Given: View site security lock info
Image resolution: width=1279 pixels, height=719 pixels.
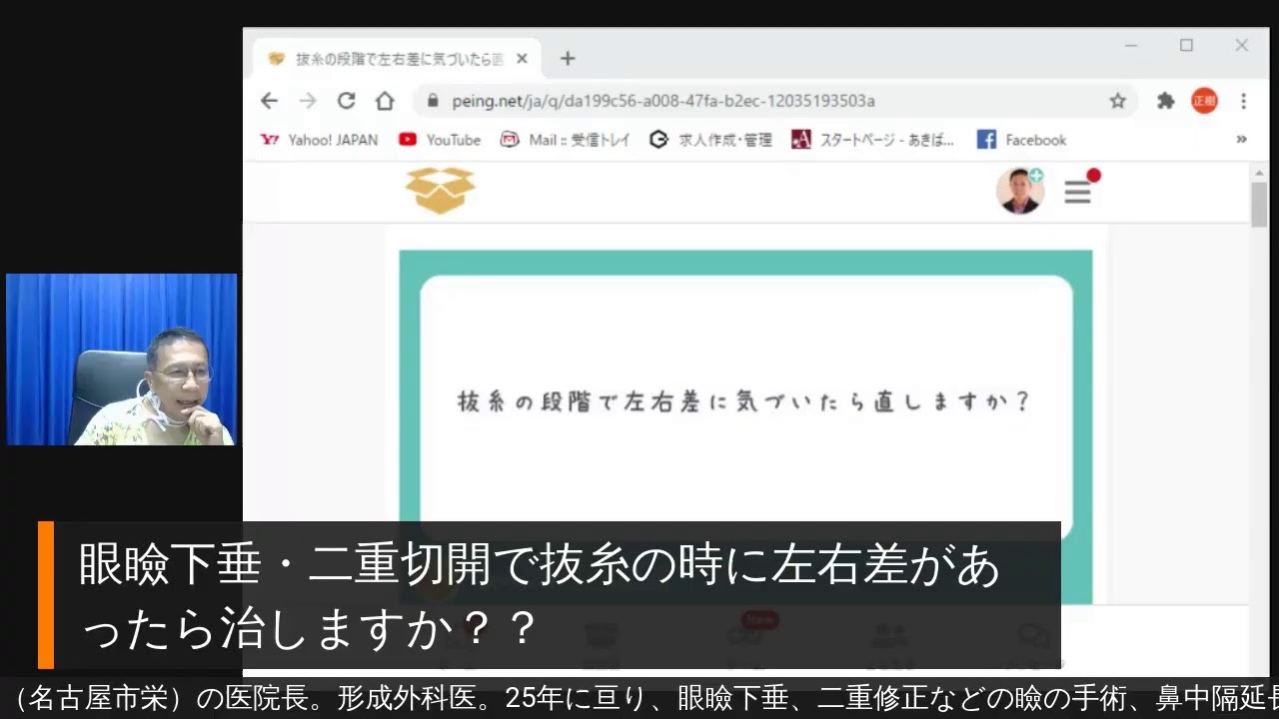Looking at the screenshot, I should pyautogui.click(x=433, y=101).
